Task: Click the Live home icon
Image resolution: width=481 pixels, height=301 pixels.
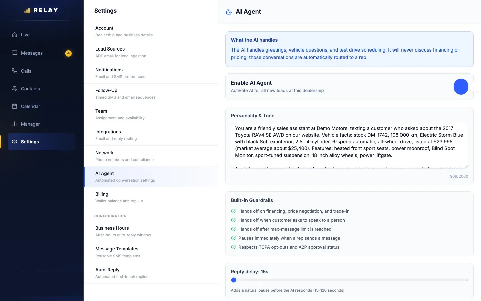Action: point(14,35)
